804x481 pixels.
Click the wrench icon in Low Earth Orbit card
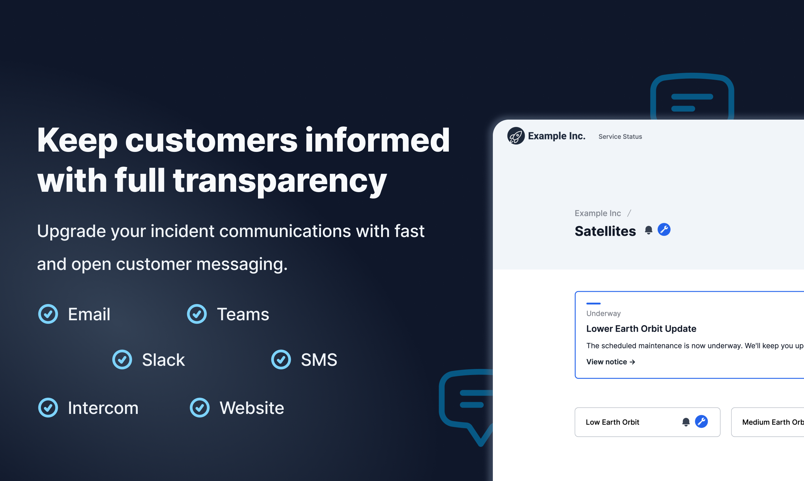pos(701,422)
